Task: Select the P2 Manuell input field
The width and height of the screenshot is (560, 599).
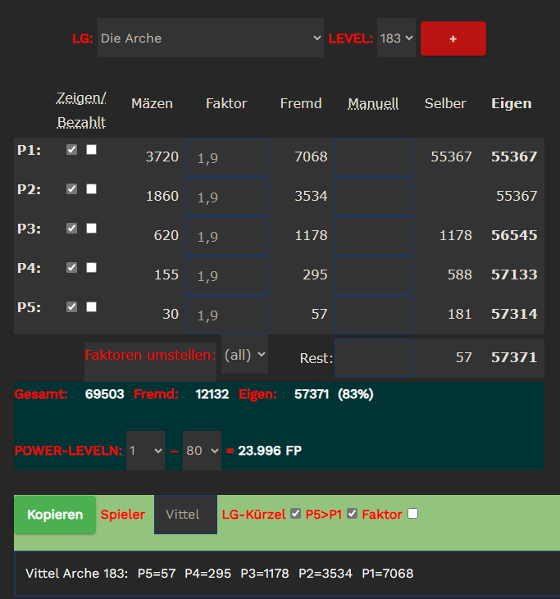Action: pyautogui.click(x=373, y=197)
